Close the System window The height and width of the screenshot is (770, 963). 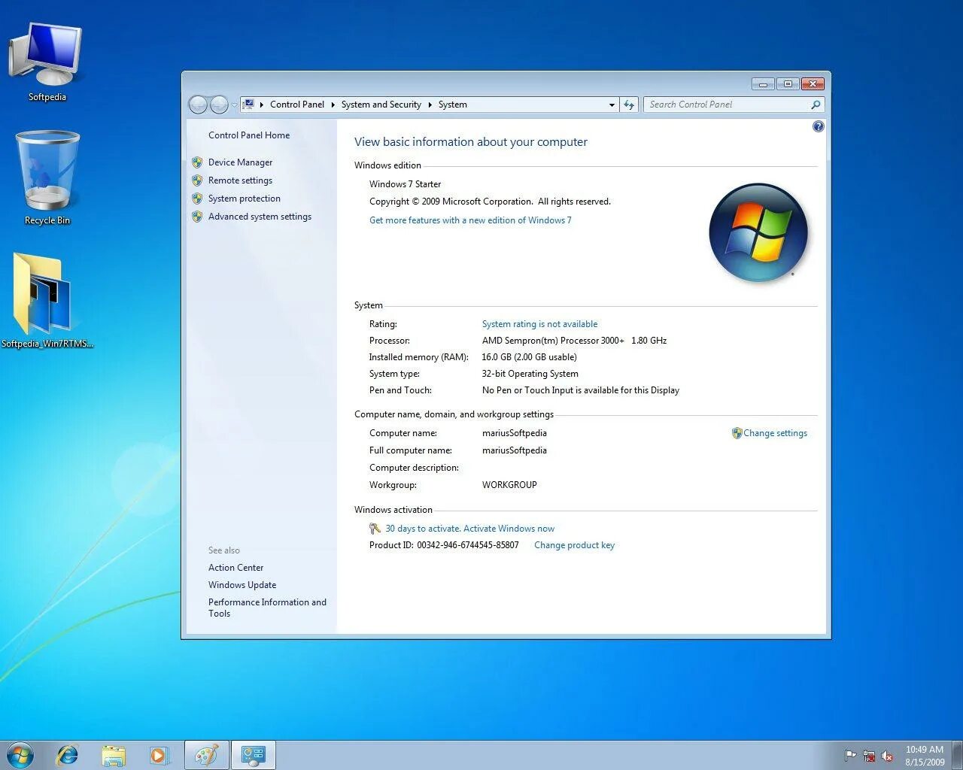[813, 84]
